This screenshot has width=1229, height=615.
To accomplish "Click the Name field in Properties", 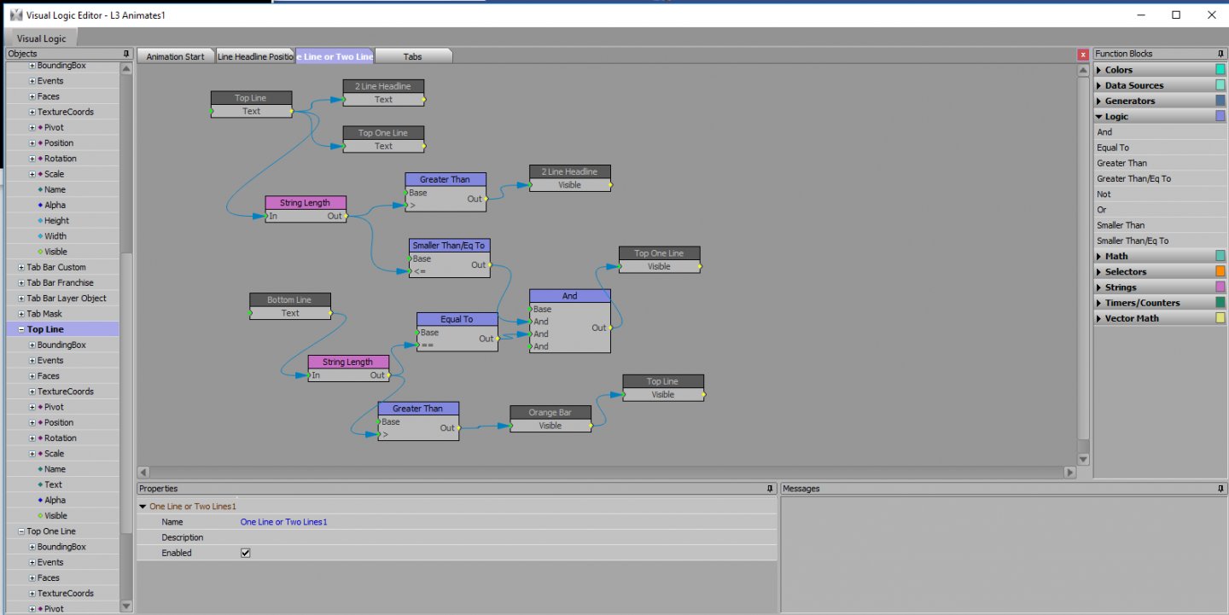I will pyautogui.click(x=507, y=522).
